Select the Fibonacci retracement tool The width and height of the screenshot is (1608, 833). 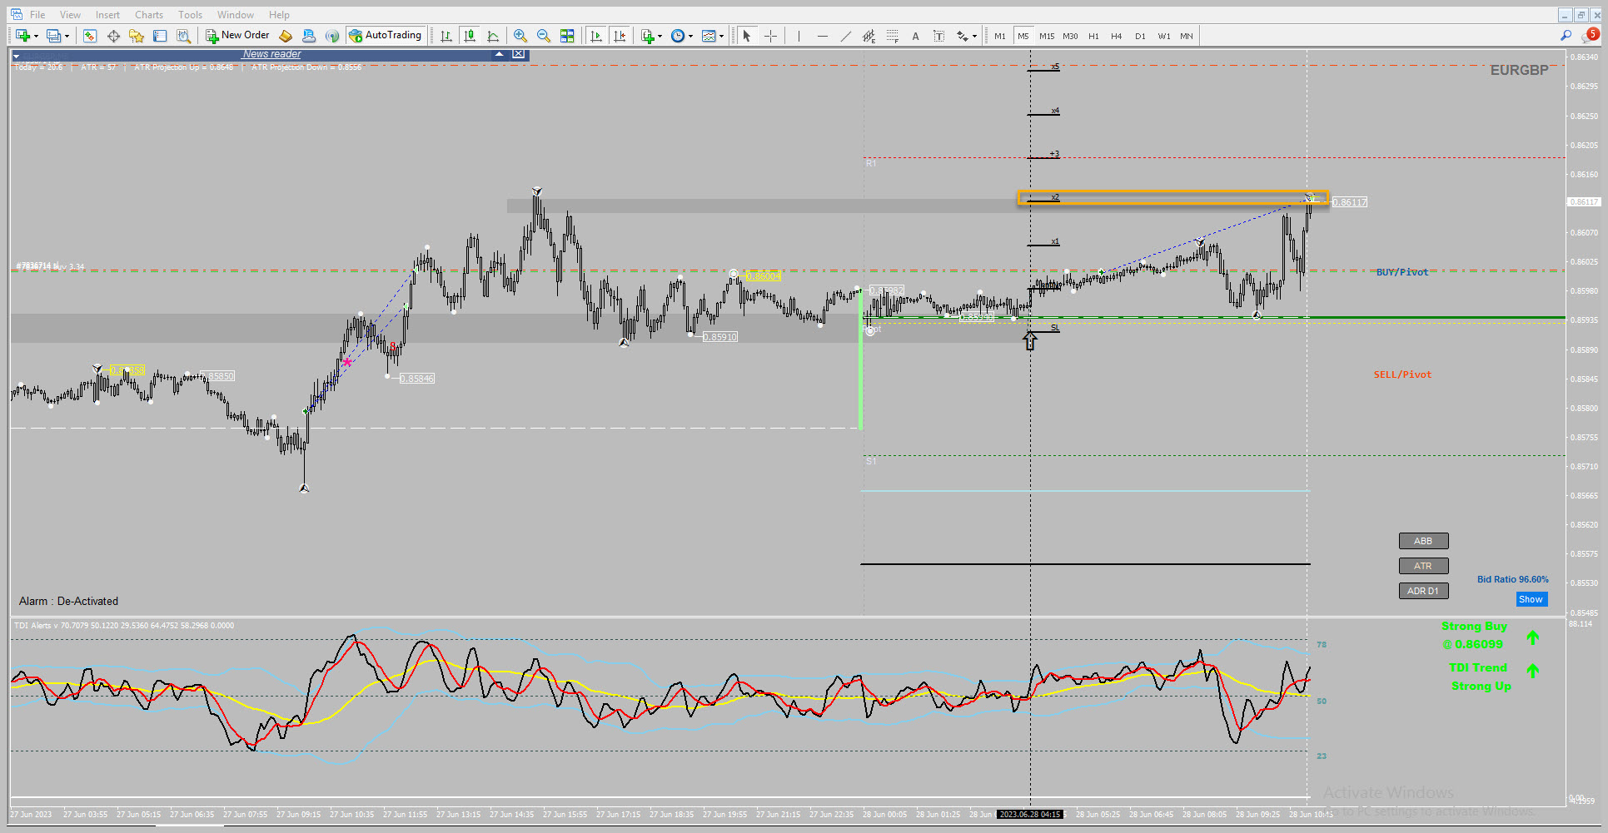(892, 36)
